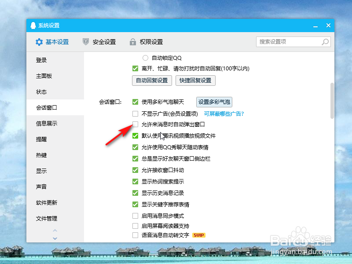Select the 自动锁定QQ radio button

pyautogui.click(x=145, y=58)
